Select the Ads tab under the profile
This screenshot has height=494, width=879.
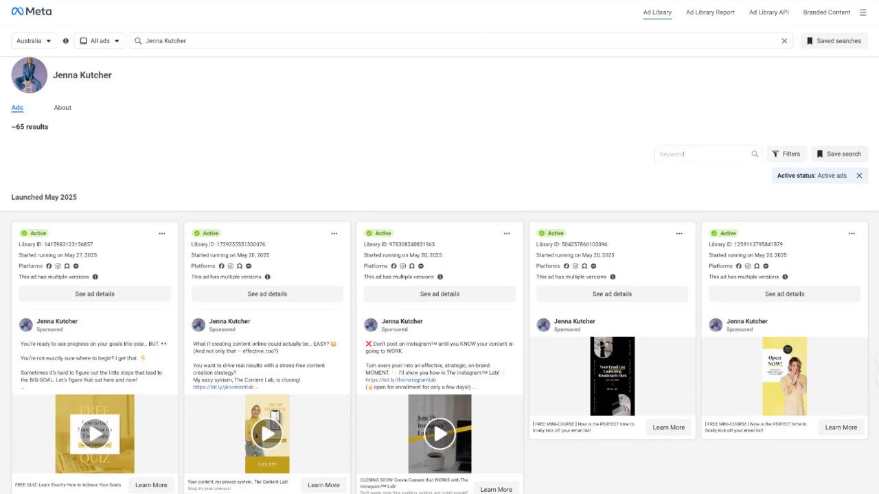pyautogui.click(x=17, y=108)
